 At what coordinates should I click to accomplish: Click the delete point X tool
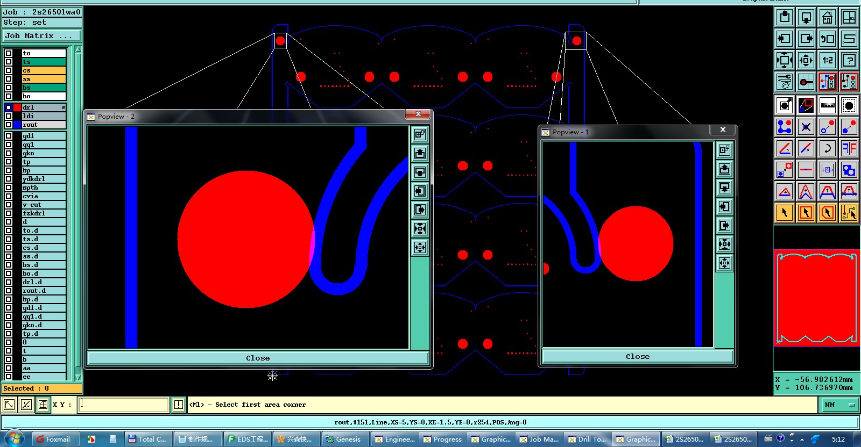point(806,127)
